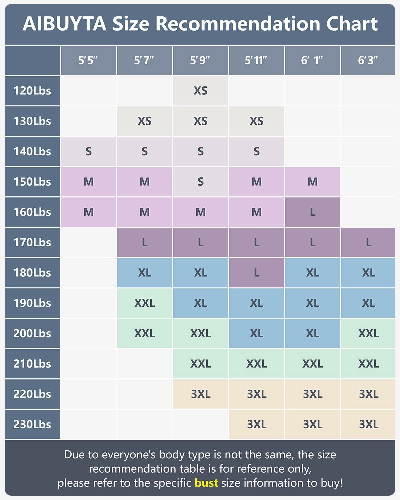Click the AIBUYTA Size Recommendation Chart title
This screenshot has width=400, height=500.
point(200,24)
